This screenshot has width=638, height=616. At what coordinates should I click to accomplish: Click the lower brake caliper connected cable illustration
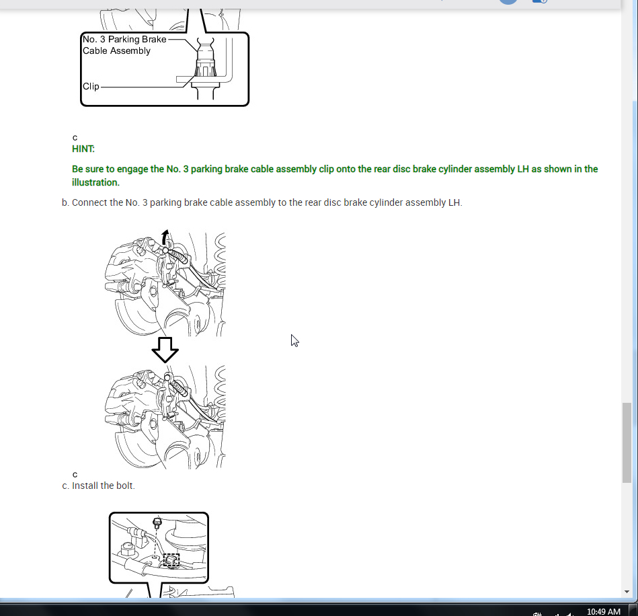pyautogui.click(x=165, y=417)
